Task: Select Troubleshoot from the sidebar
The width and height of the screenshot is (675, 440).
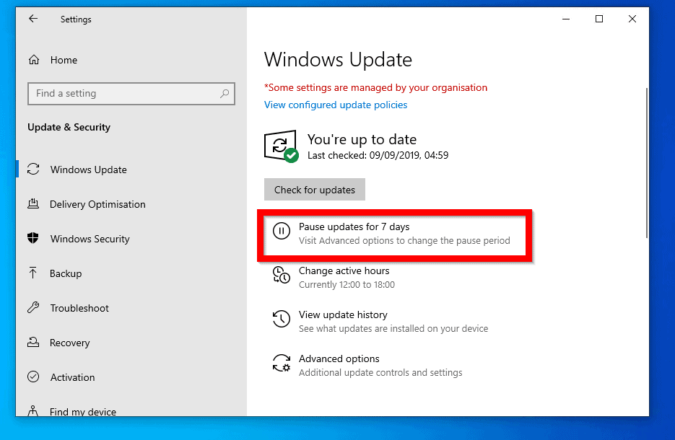Action: click(79, 308)
